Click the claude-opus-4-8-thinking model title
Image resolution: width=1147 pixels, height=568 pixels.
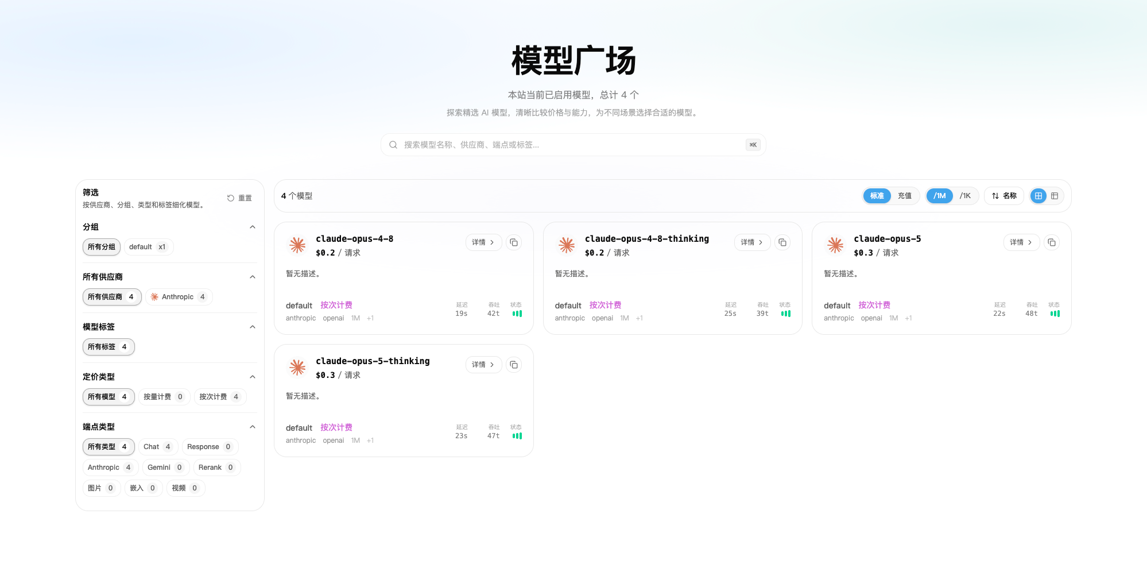point(647,239)
